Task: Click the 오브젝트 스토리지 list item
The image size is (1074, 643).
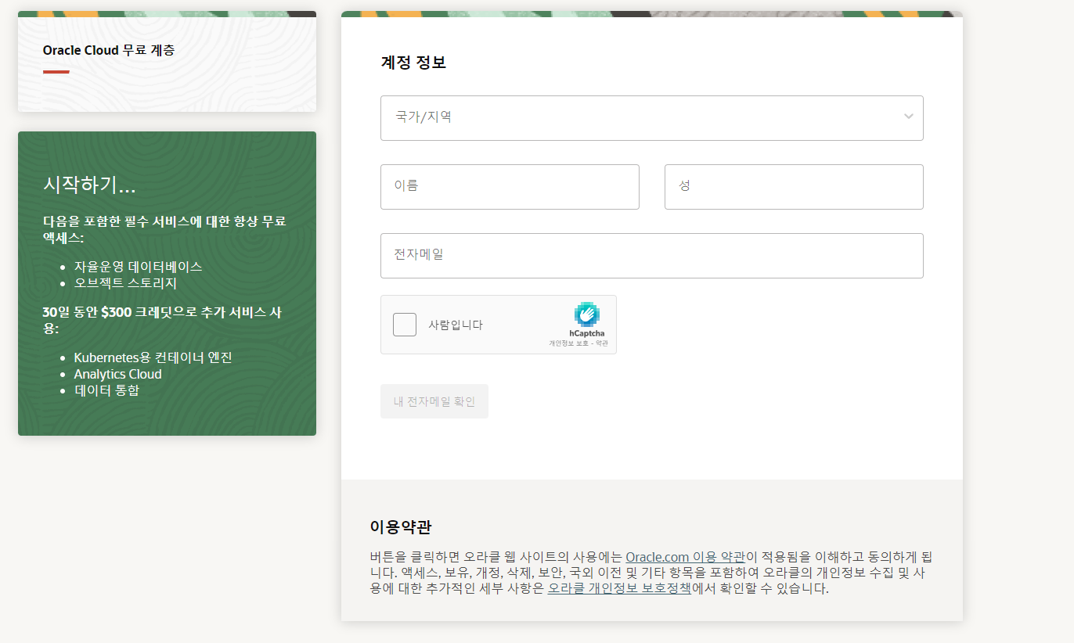Action: [x=125, y=282]
